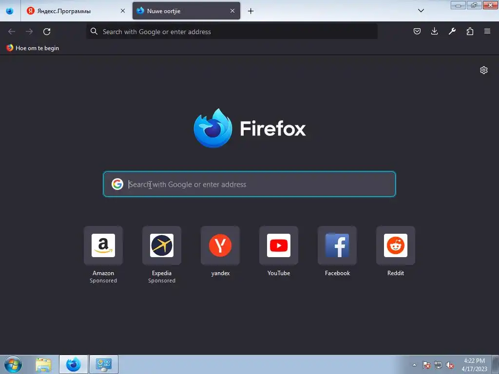This screenshot has width=499, height=374.
Task: Click the Expedia label text
Action: tap(162, 273)
